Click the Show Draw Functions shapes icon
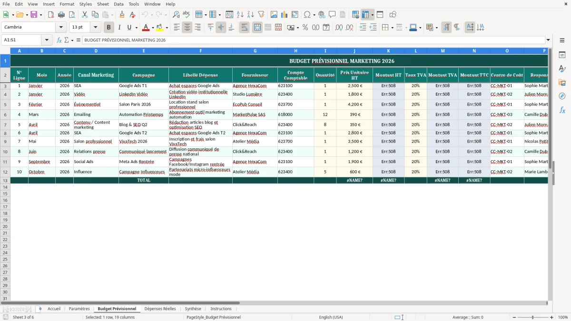The width and height of the screenshot is (571, 321). click(393, 15)
